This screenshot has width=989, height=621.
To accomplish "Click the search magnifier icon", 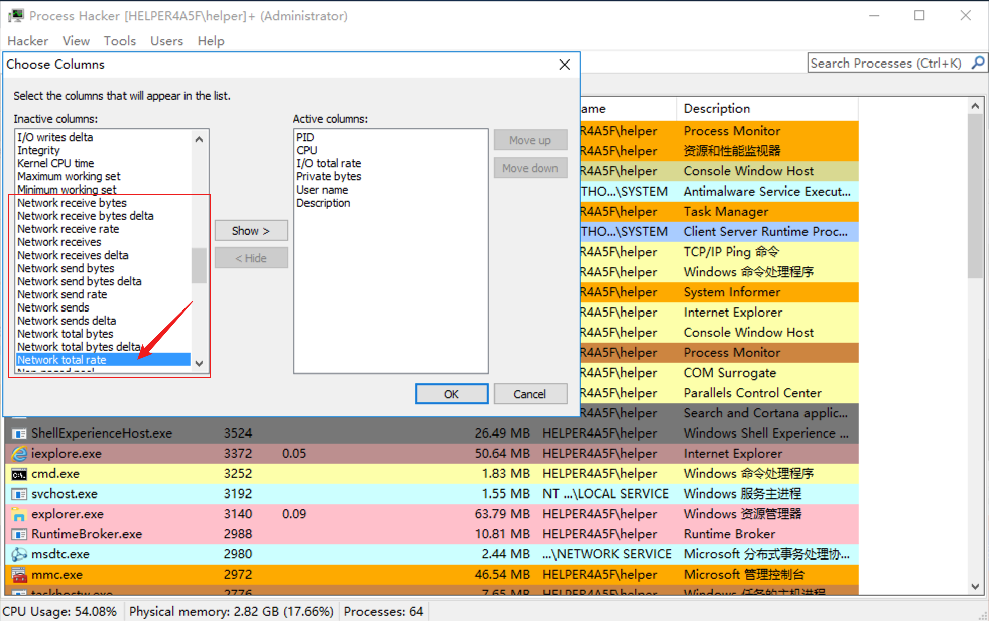I will [x=978, y=63].
